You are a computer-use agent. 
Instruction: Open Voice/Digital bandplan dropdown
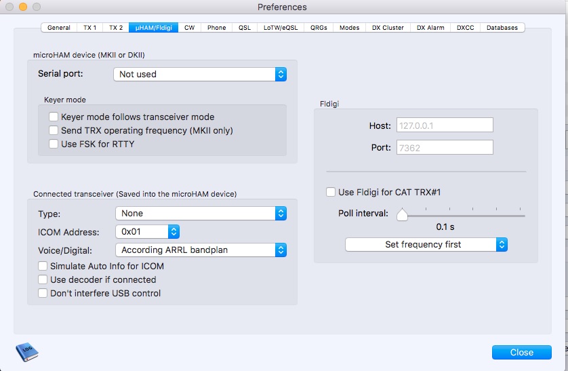tap(201, 250)
